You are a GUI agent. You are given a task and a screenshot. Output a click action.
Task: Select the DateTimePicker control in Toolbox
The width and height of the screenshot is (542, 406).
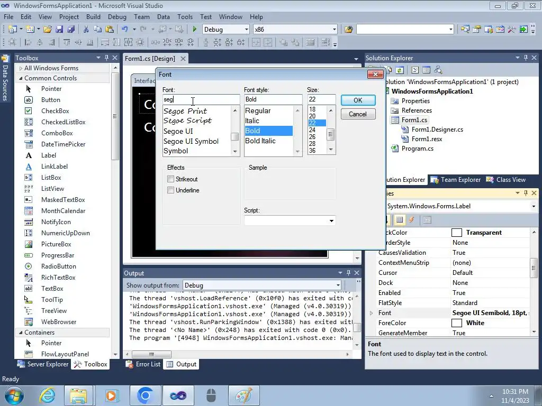coord(64,144)
